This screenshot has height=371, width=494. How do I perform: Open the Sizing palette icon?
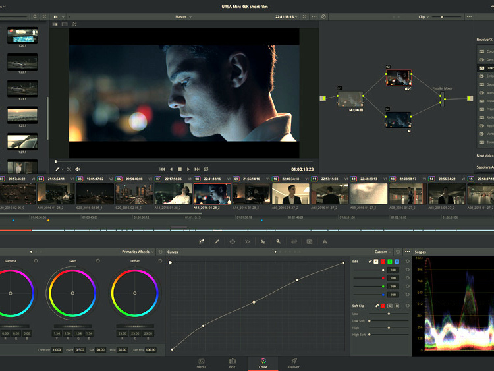(294, 241)
